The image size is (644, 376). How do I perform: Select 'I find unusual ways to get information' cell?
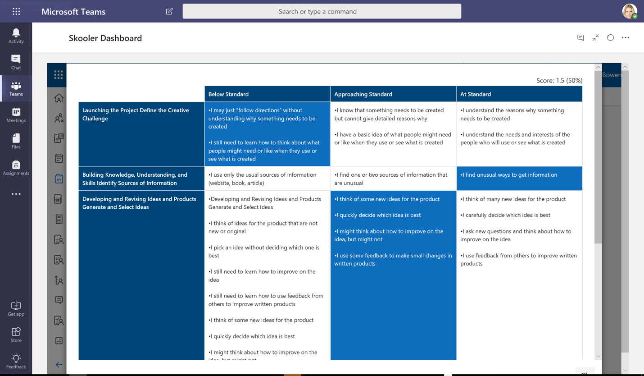520,179
